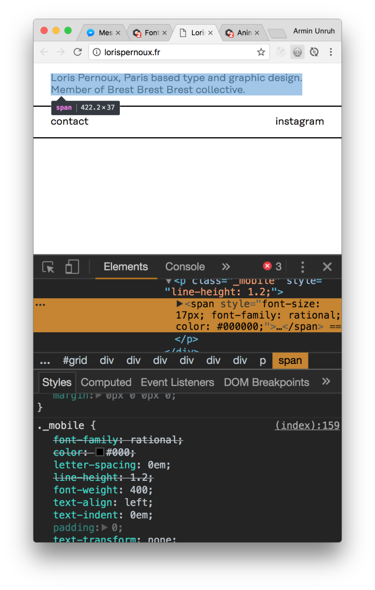
Task: Activate the inspect element picker tool
Action: pyautogui.click(x=48, y=267)
